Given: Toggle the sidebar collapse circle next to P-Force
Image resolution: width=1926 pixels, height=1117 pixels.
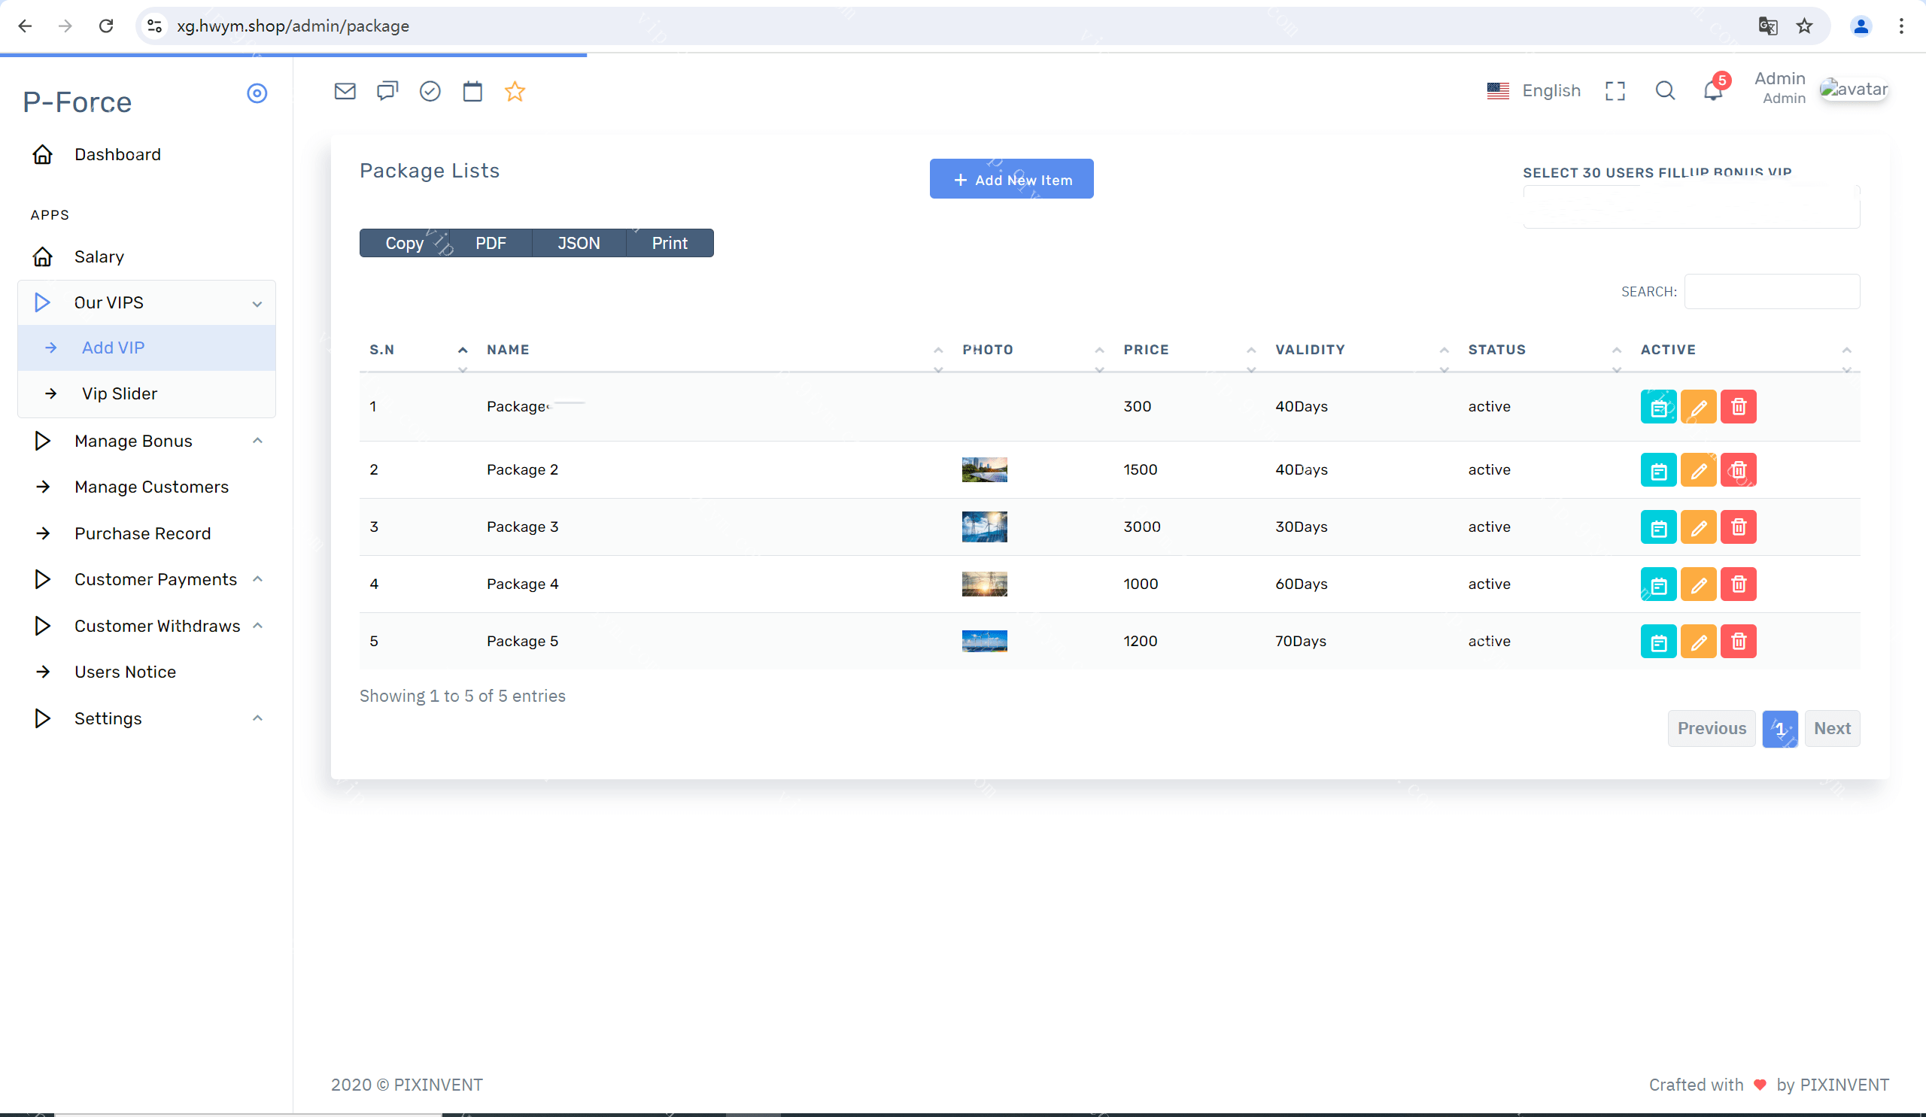Looking at the screenshot, I should [257, 93].
